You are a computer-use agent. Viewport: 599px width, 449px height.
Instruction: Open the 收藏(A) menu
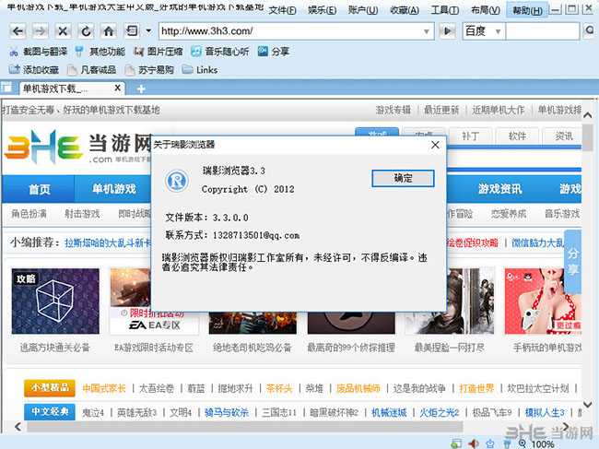[x=405, y=10]
